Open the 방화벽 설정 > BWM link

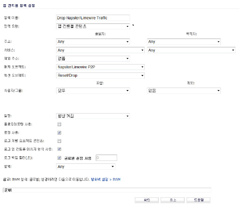tap(105, 179)
